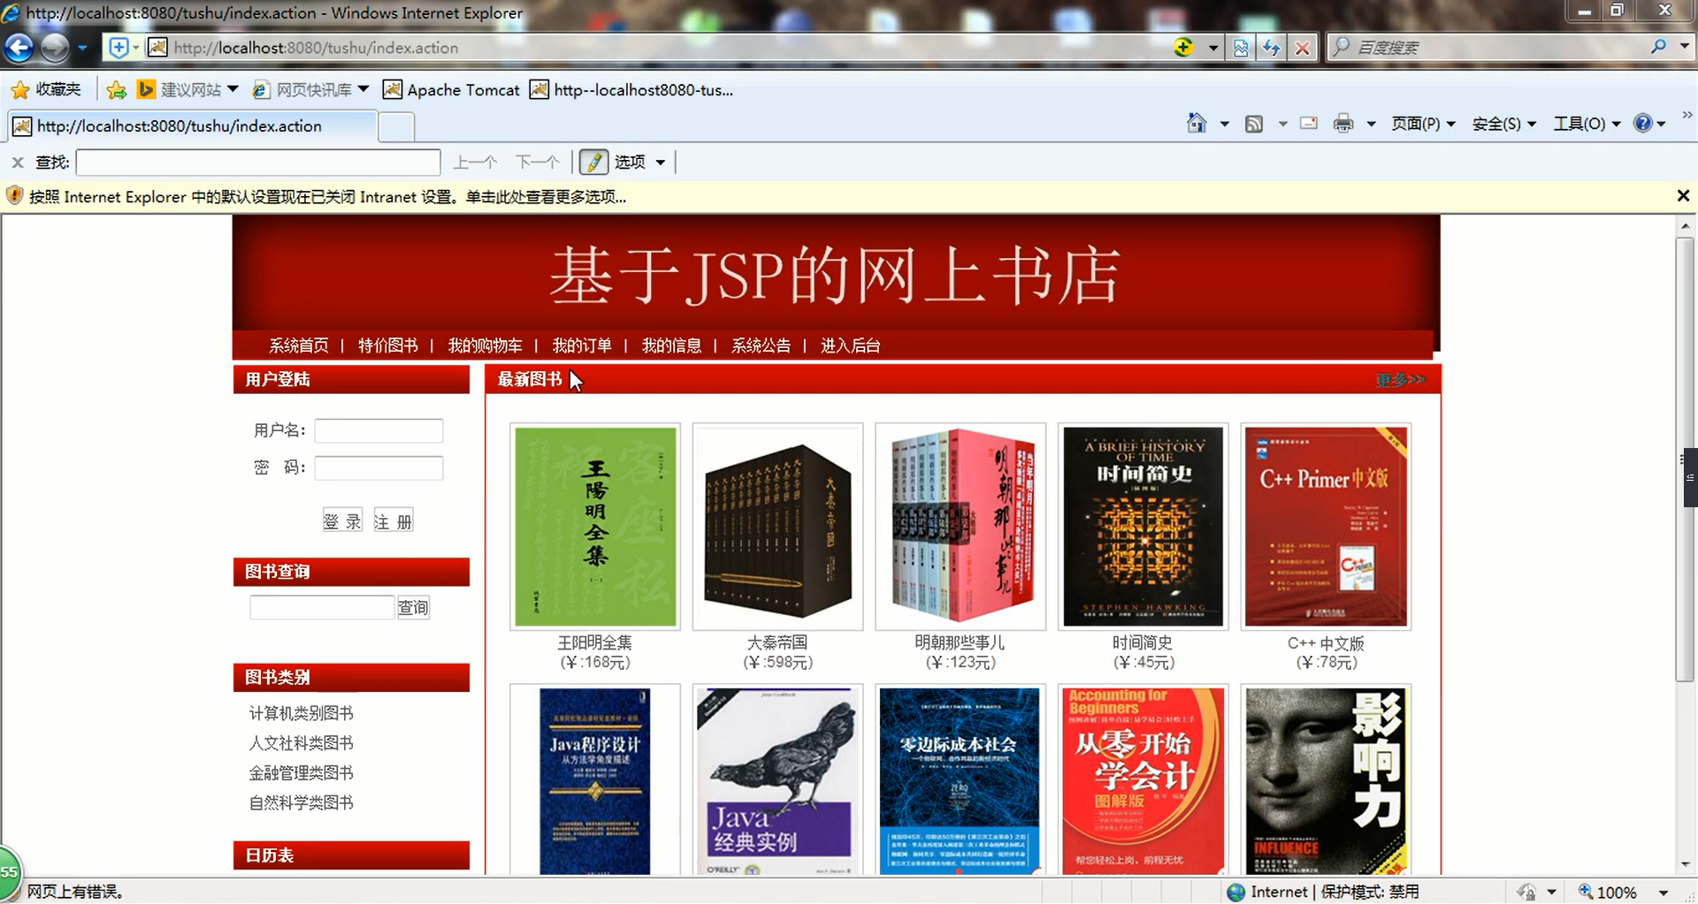
Task: Close the find bar
Action: click(x=18, y=163)
